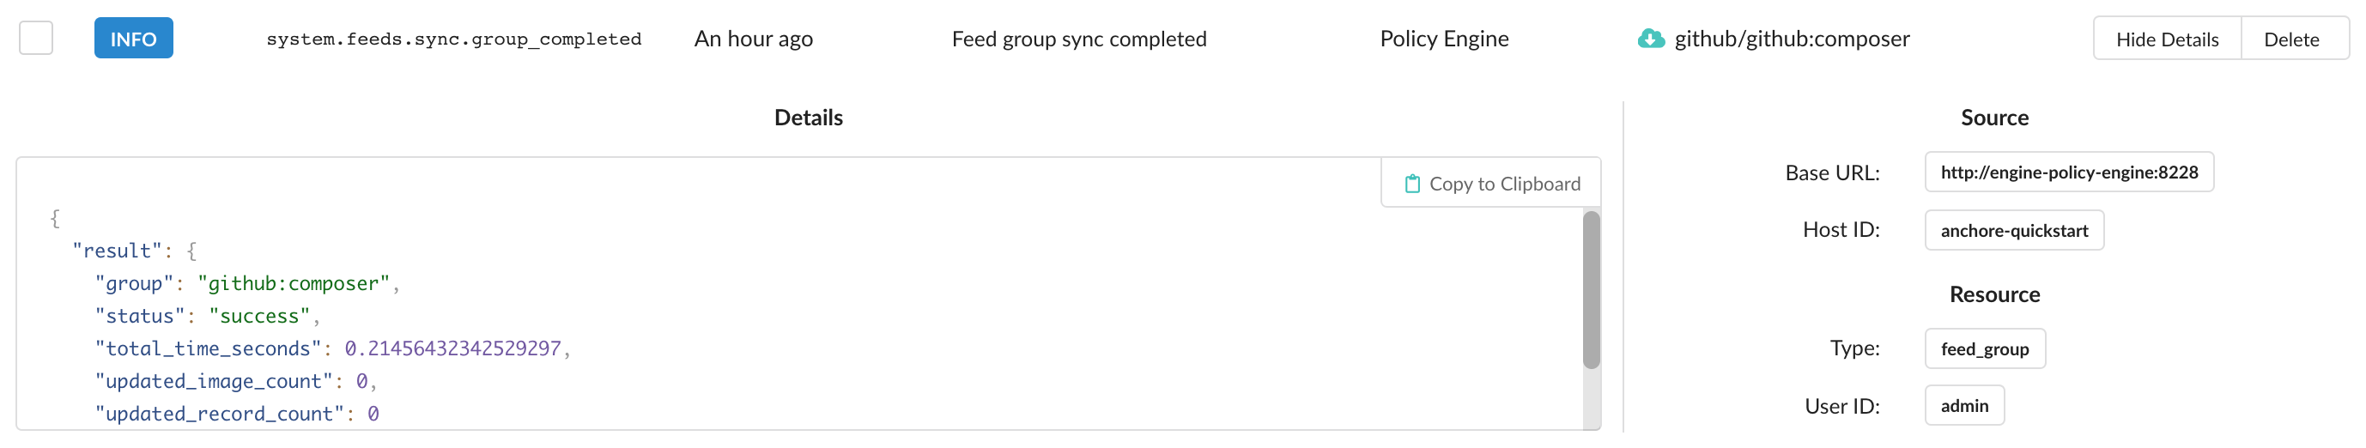Click the system.feeds.sync.group_completed event type text
This screenshot has height=448, width=2366.
tap(454, 39)
